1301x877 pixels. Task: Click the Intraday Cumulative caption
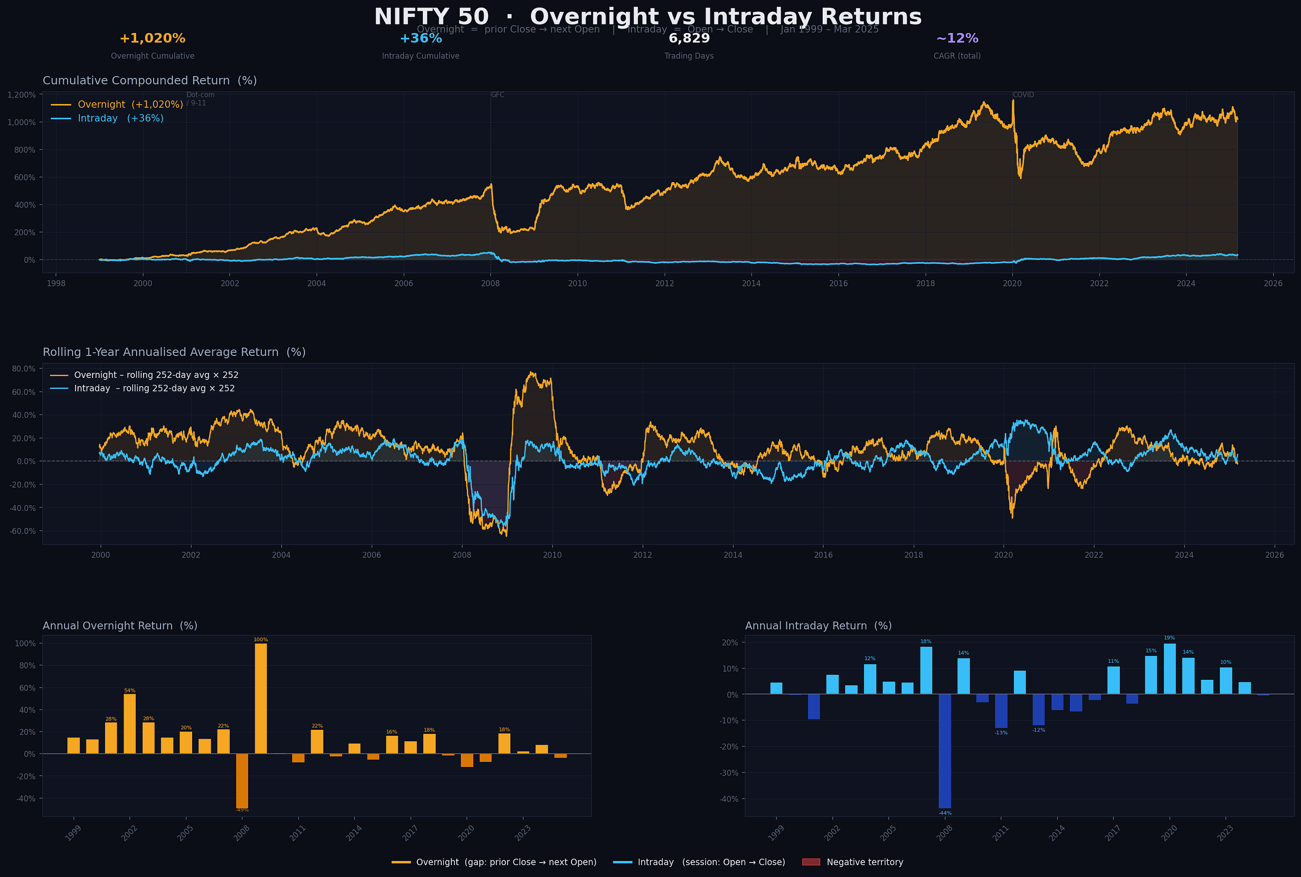coord(420,56)
